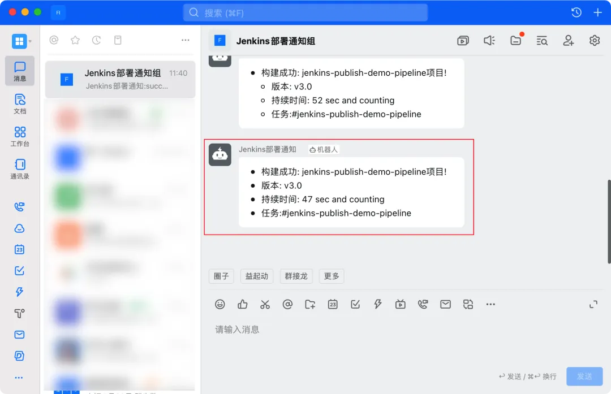Start live stream from message toolbar
The image size is (611, 394).
point(400,305)
